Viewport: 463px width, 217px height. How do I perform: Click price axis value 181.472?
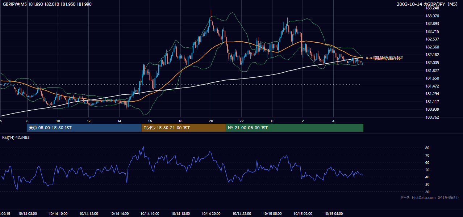pos(433,86)
